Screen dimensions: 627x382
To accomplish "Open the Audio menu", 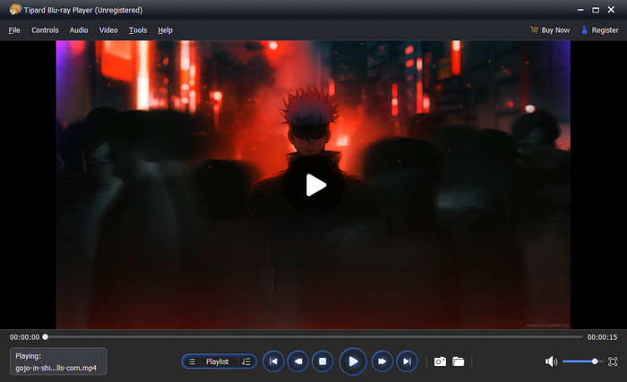I will click(x=79, y=30).
